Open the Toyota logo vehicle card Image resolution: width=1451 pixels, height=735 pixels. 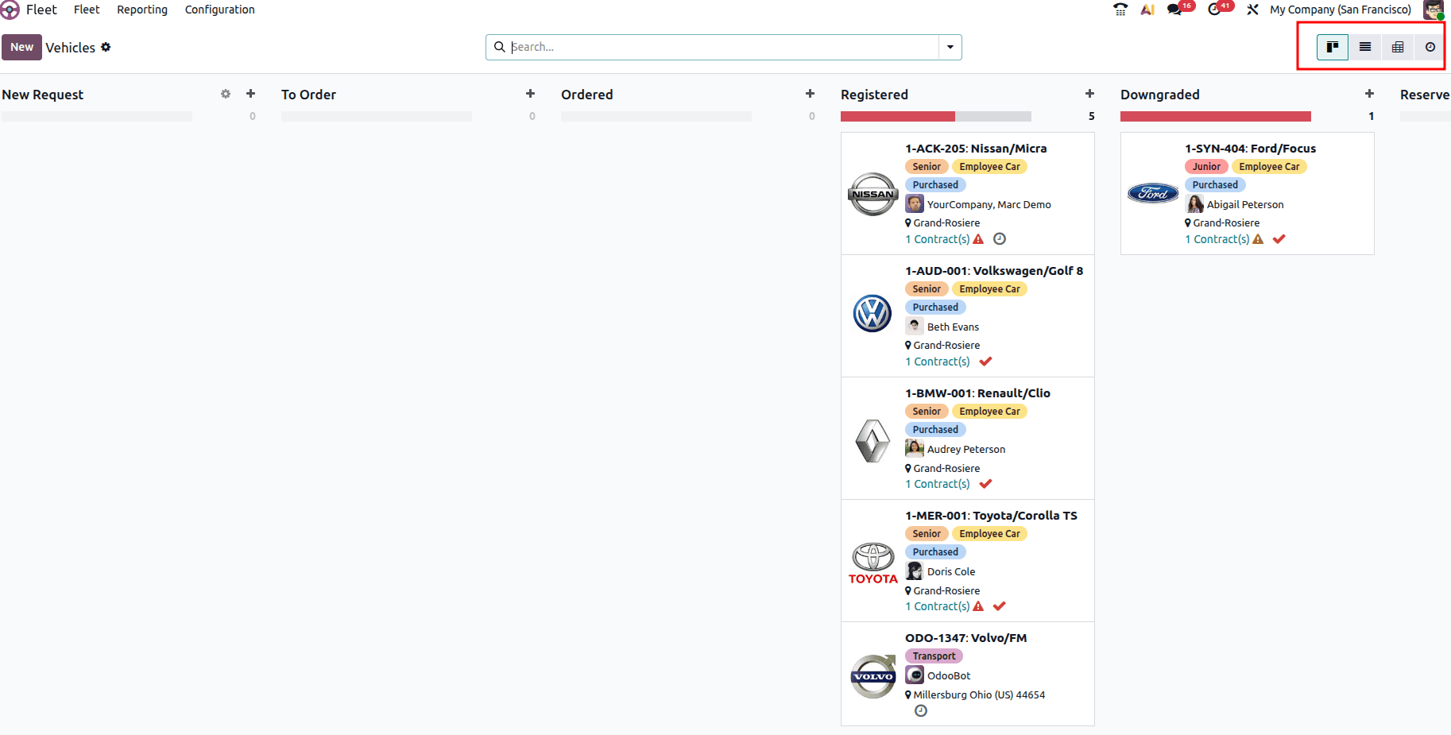873,563
